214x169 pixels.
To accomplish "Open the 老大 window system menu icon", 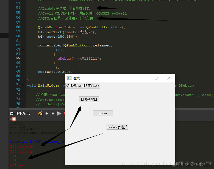I will click(69, 78).
